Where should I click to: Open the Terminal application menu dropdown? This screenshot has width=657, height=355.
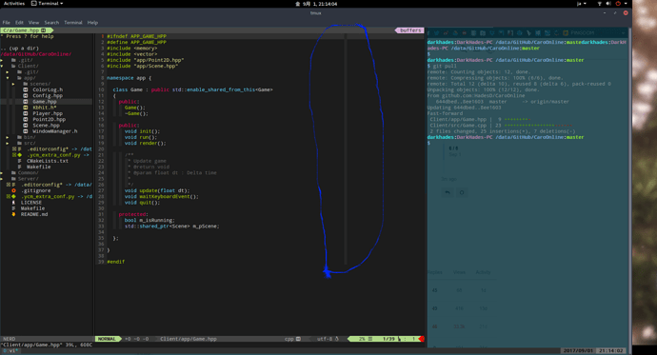(48, 4)
